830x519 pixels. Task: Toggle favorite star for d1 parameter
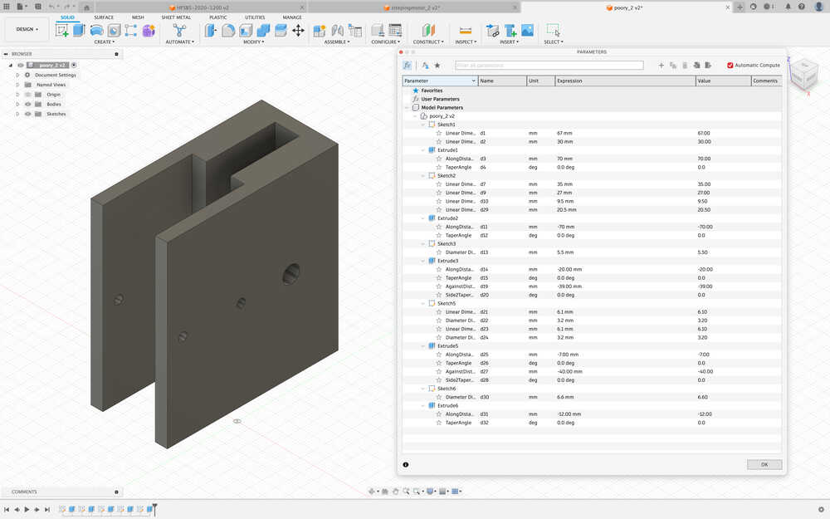click(439, 134)
